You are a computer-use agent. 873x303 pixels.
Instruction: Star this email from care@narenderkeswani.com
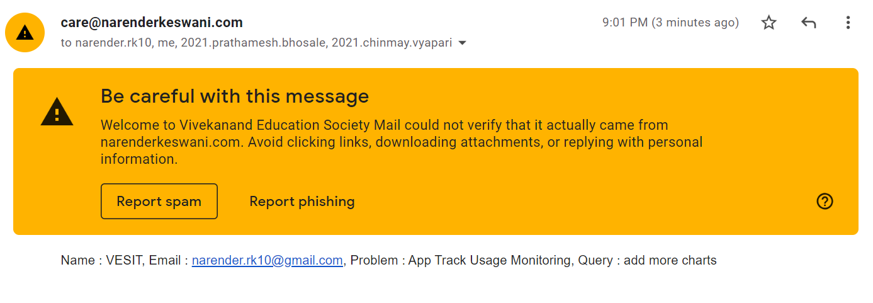click(769, 23)
